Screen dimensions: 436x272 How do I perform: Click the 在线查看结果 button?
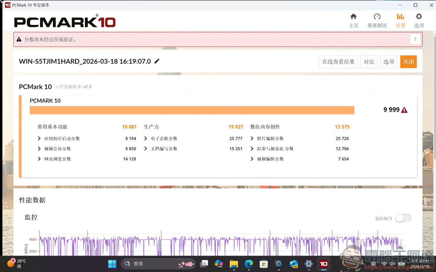tap(338, 62)
